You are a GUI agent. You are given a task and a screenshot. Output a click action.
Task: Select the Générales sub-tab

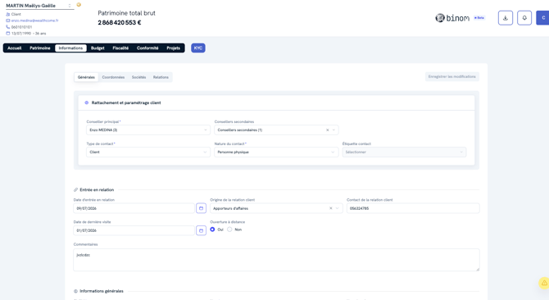pyautogui.click(x=86, y=77)
